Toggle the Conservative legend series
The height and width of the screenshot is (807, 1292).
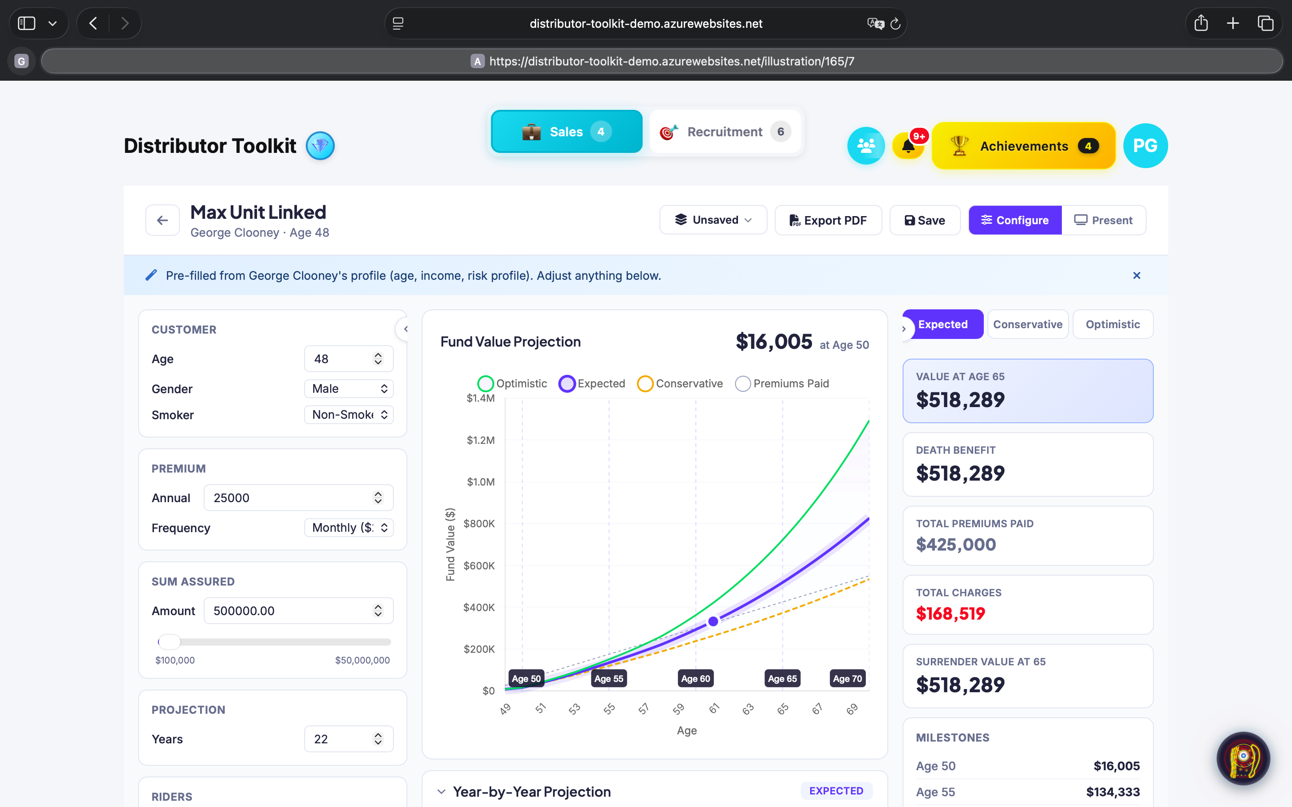point(680,383)
